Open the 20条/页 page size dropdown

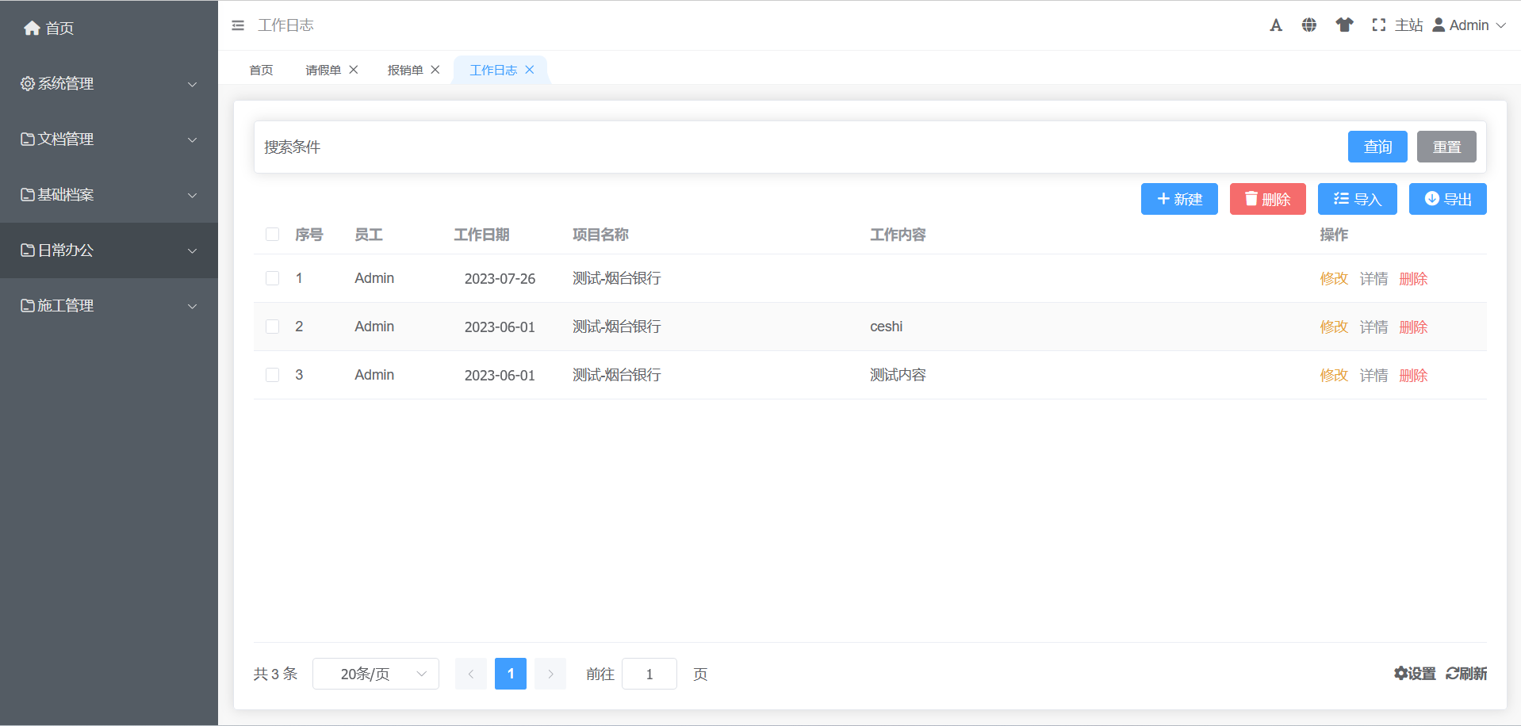click(376, 674)
